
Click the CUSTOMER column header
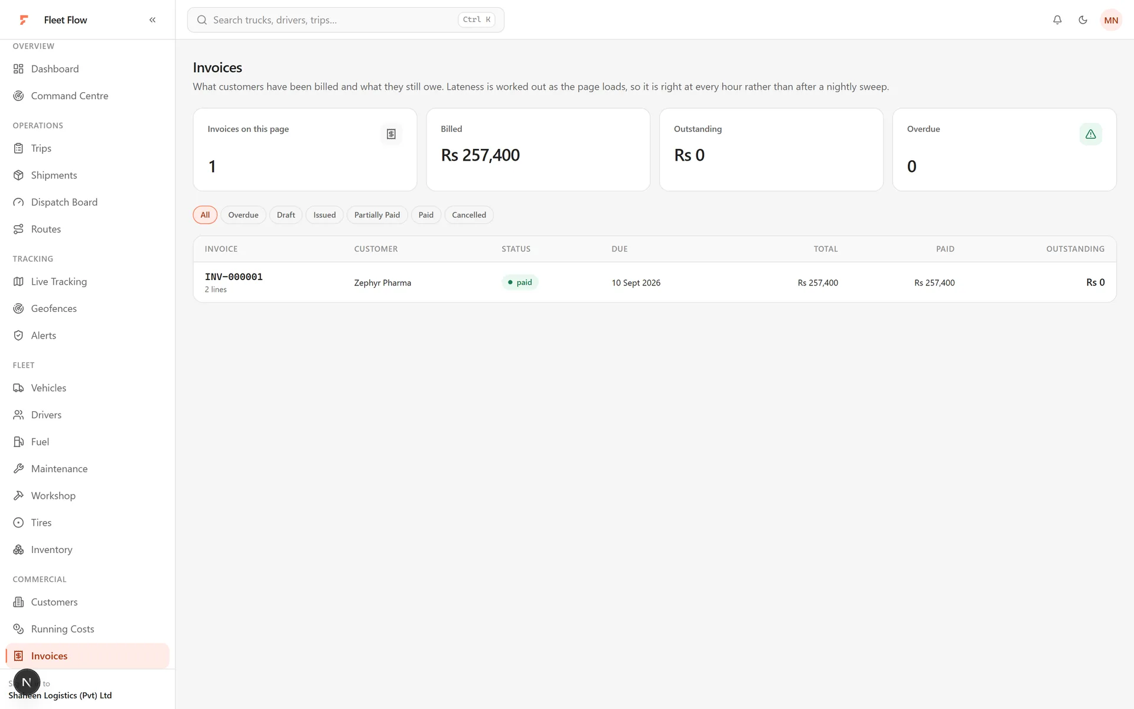(376, 249)
